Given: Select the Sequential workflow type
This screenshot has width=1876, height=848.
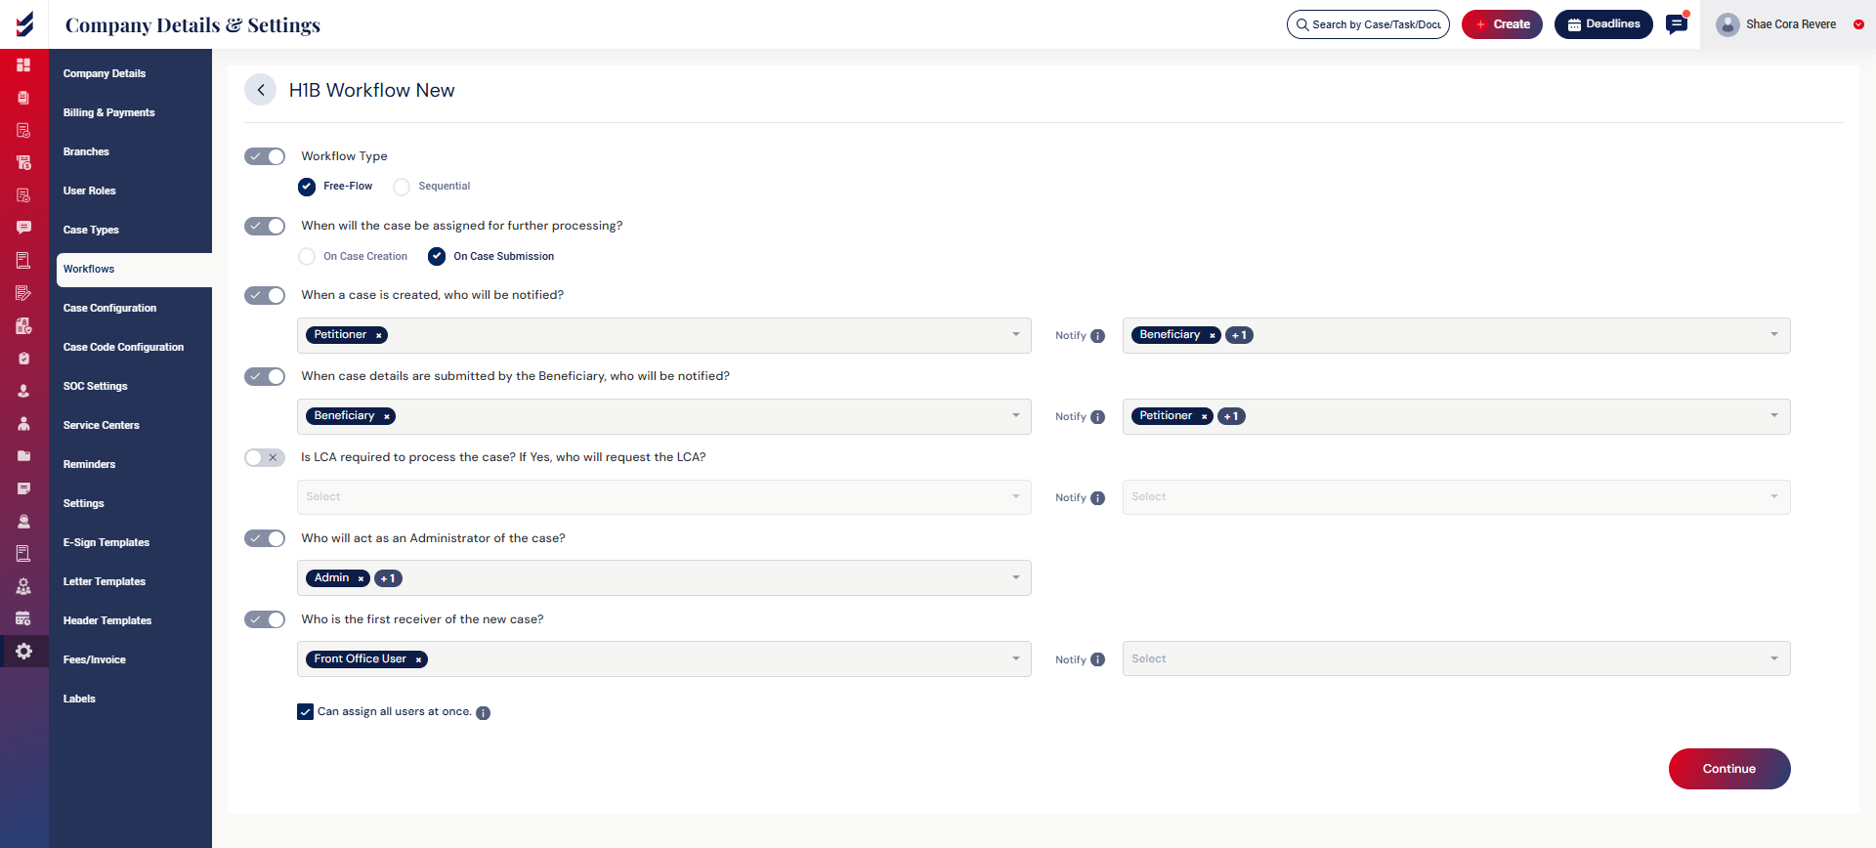Looking at the screenshot, I should [x=402, y=187].
